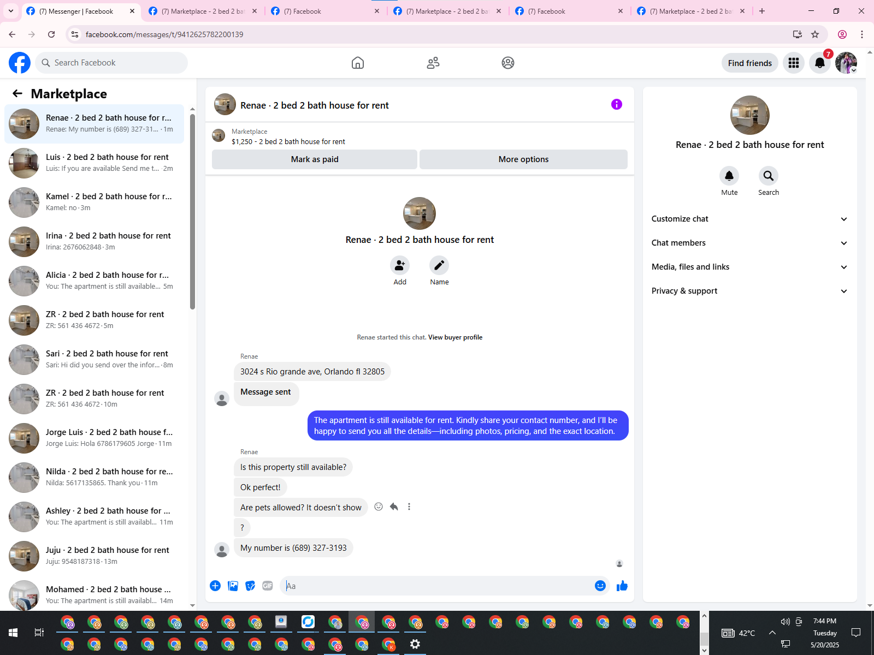Click Mark as paid button
The image size is (874, 655).
[315, 159]
